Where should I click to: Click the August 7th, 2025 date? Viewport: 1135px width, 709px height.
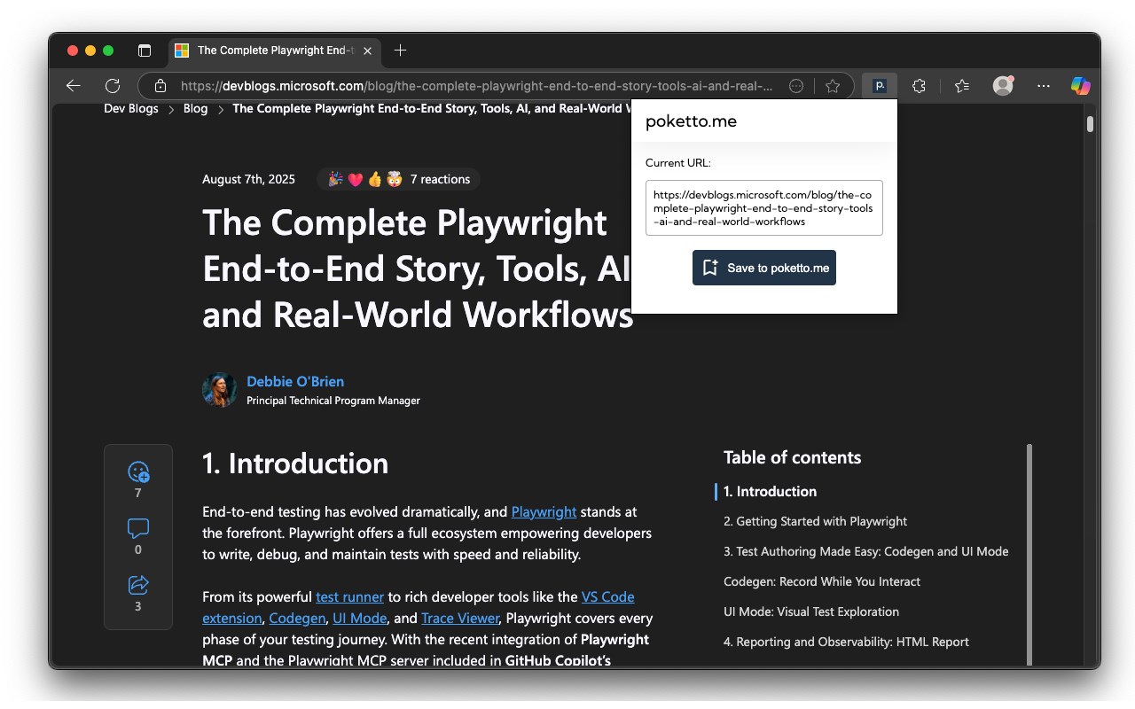click(248, 179)
